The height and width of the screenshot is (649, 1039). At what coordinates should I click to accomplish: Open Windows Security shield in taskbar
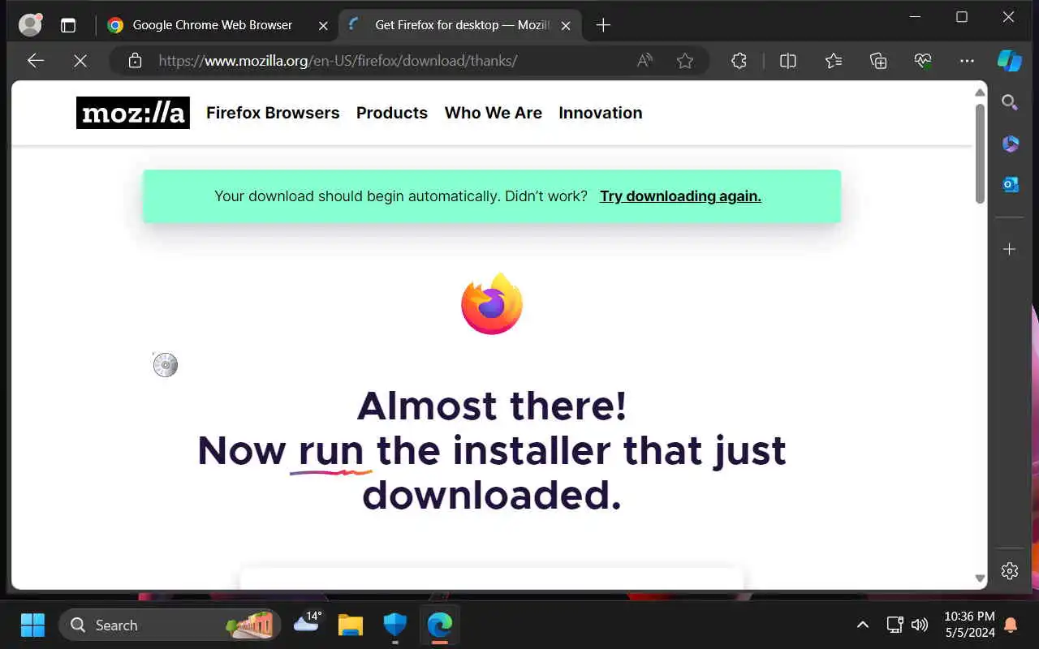pos(394,625)
